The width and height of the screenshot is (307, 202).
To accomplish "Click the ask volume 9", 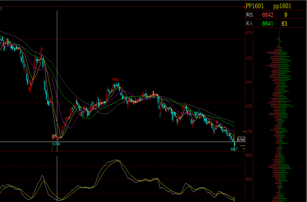I will tap(286, 15).
